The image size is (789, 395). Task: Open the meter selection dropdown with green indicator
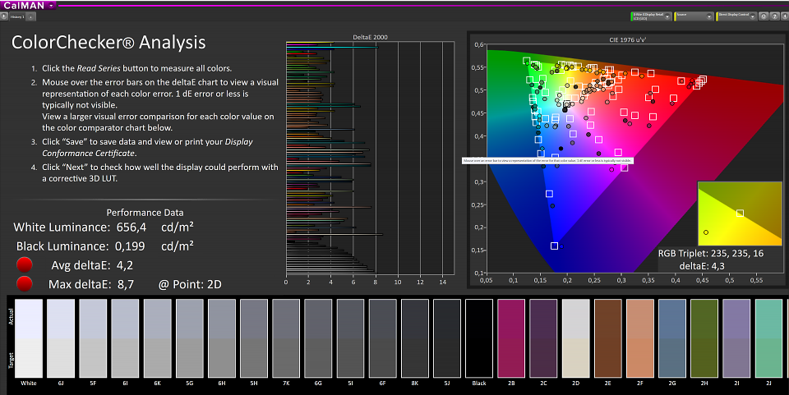(651, 16)
